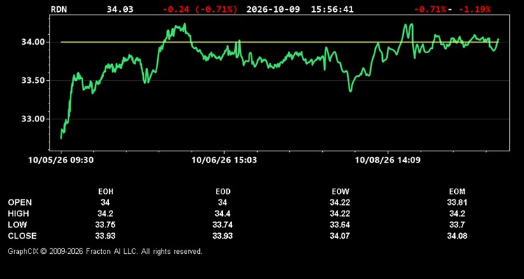
Task: Click the 10/06/26 15:03 time axis label
Action: click(x=224, y=160)
